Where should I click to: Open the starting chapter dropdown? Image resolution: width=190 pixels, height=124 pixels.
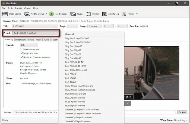[108, 26]
